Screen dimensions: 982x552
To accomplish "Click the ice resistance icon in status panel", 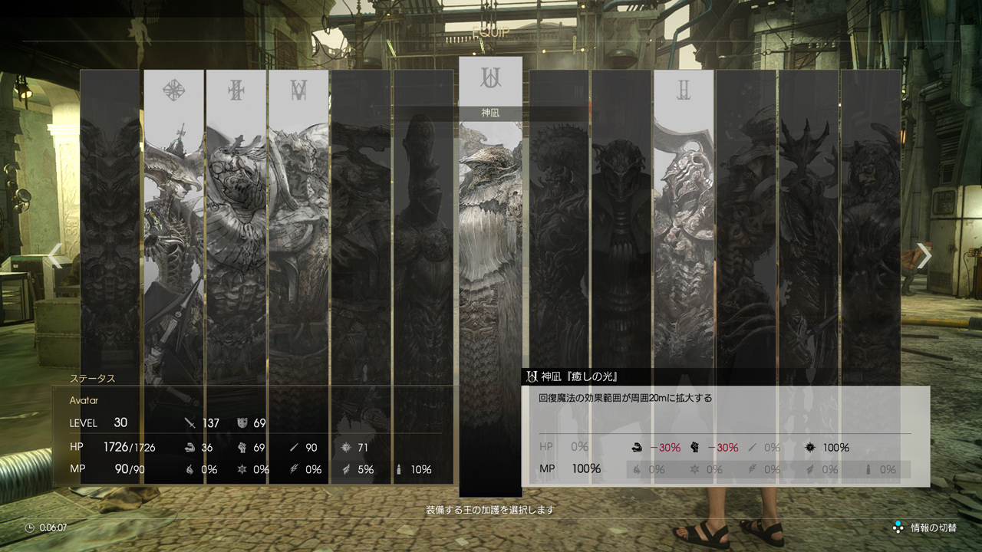I will pos(242,469).
